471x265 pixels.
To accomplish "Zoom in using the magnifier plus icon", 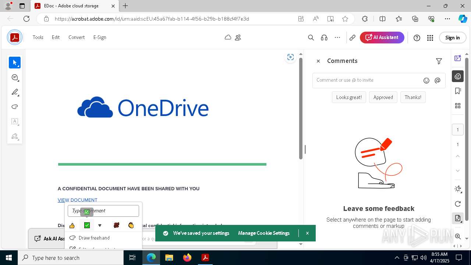I will pos(458,236).
